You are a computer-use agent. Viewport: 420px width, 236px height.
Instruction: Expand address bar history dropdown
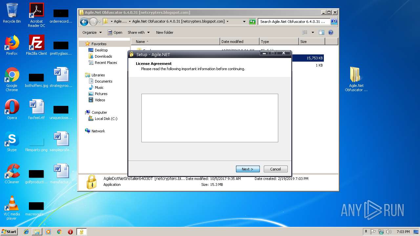coord(244,22)
